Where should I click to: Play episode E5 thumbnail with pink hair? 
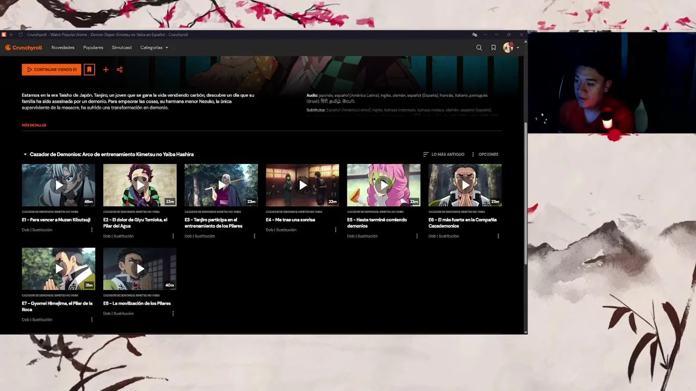pos(384,185)
